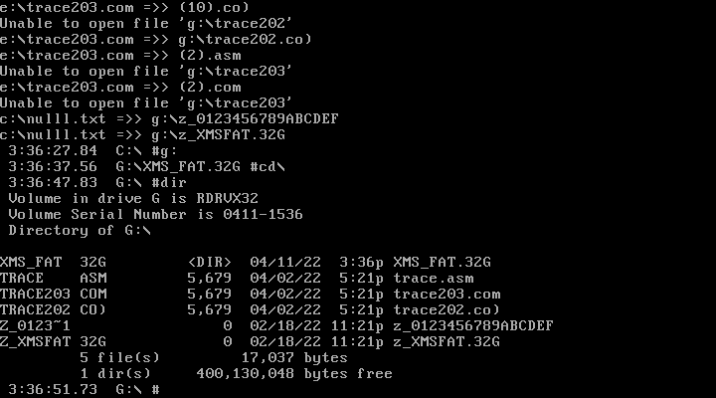
Task: Click the TRACE203 COM short filename
Action: (53, 295)
